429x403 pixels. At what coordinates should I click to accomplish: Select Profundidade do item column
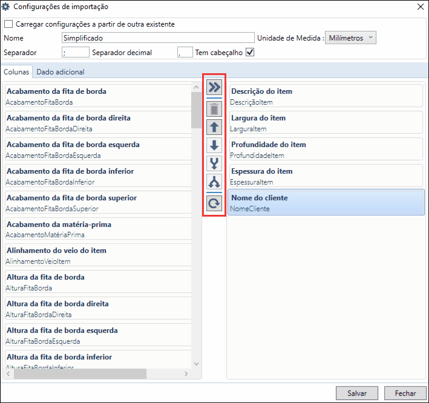tap(326, 149)
